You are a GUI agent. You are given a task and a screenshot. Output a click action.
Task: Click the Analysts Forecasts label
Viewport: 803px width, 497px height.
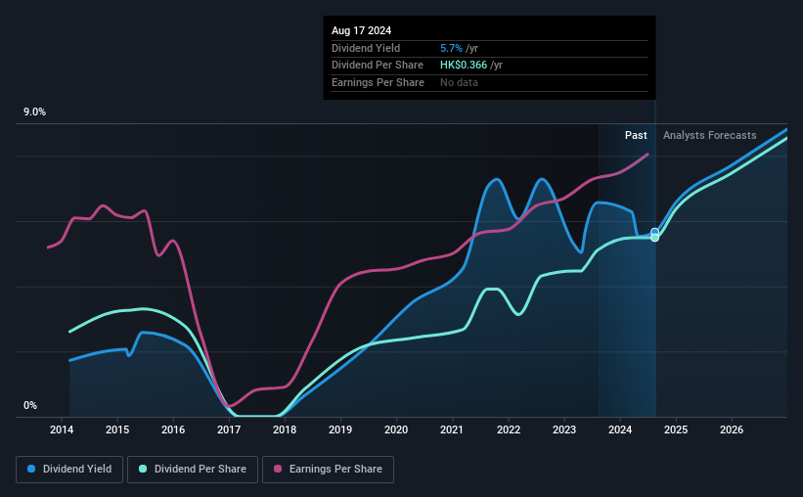click(710, 135)
